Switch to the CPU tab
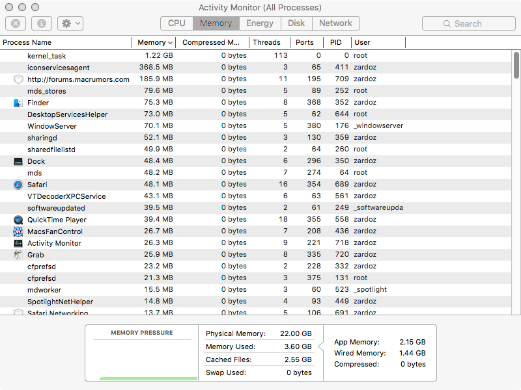This screenshot has height=390, width=521. click(x=176, y=23)
